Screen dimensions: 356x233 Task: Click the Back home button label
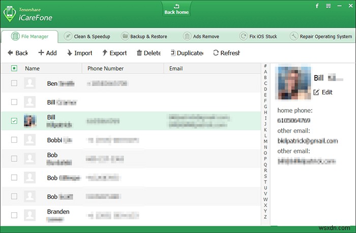pyautogui.click(x=176, y=12)
